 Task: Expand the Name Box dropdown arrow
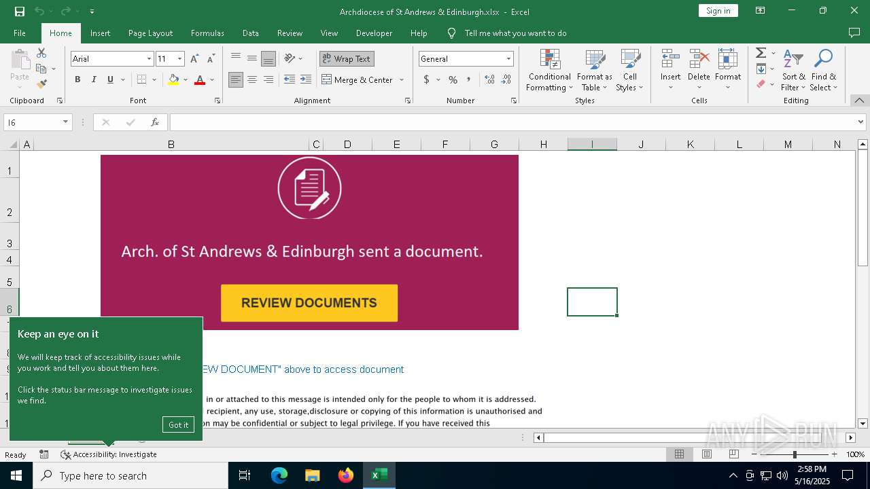[x=65, y=122]
